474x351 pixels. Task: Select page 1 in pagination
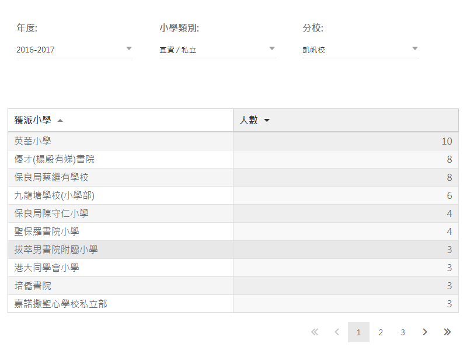click(x=358, y=332)
